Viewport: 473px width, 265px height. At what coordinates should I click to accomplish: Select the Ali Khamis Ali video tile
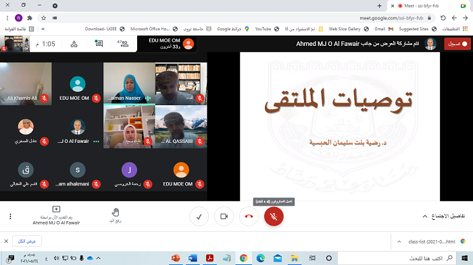click(26, 84)
